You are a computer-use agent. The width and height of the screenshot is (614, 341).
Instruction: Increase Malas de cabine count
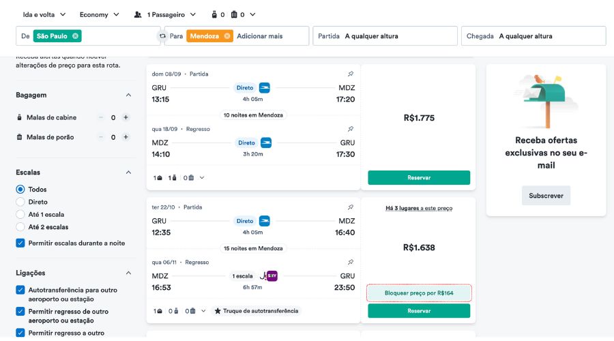(x=126, y=117)
